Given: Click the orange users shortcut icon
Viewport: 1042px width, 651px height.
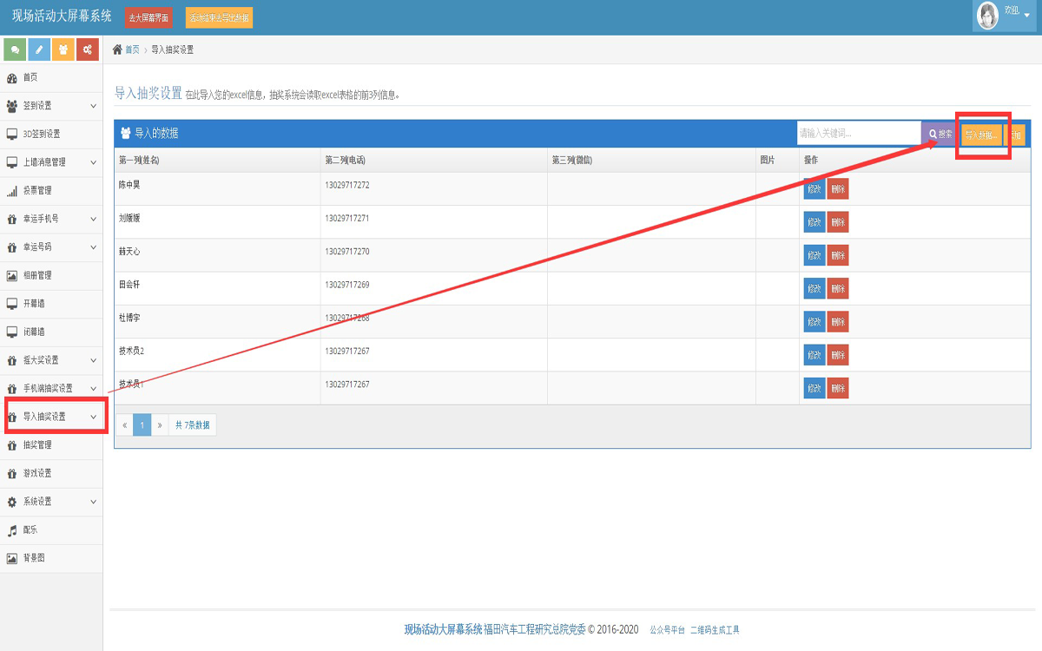Looking at the screenshot, I should 63,49.
